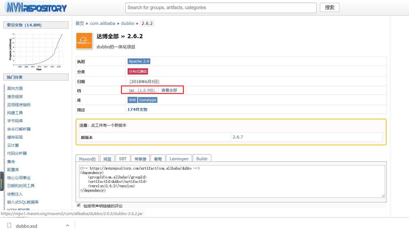
Task: Open 缓存实现 category link
Action: click(15, 137)
